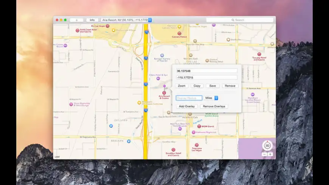Click the BRACKEN neighborhood label
This screenshot has width=329, height=185.
click(117, 141)
